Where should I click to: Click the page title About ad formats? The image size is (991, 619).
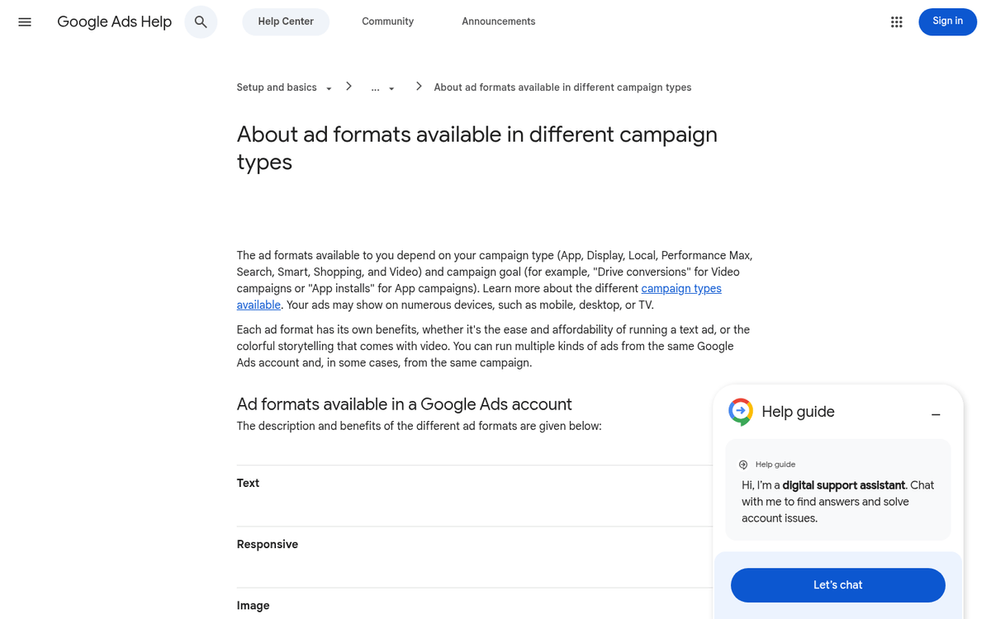[477, 148]
